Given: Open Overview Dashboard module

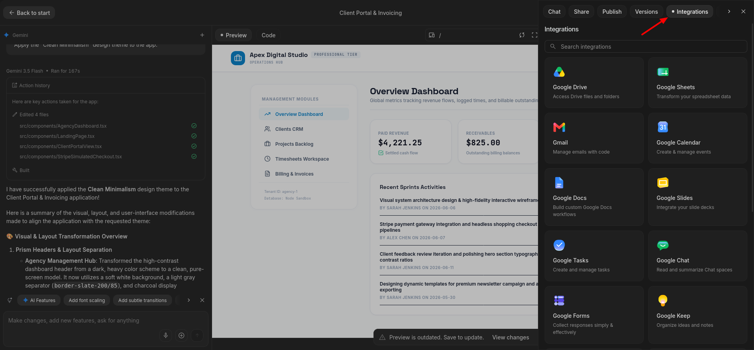Looking at the screenshot, I should coord(304,114).
